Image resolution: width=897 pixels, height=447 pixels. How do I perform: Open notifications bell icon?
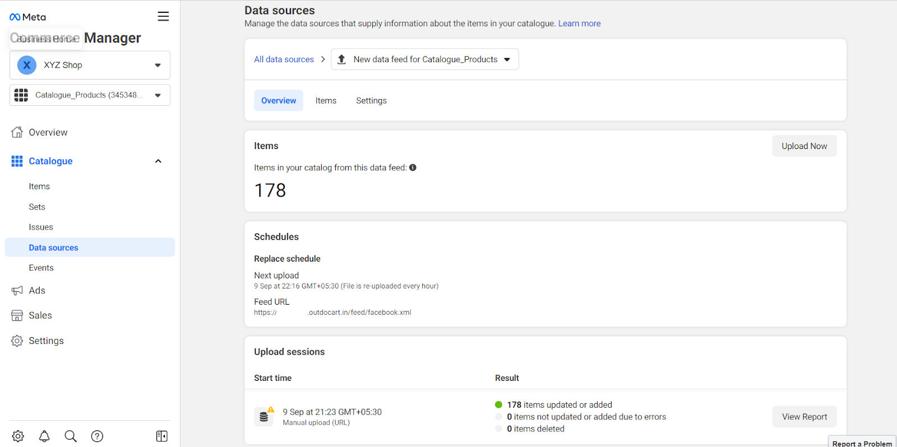[44, 436]
